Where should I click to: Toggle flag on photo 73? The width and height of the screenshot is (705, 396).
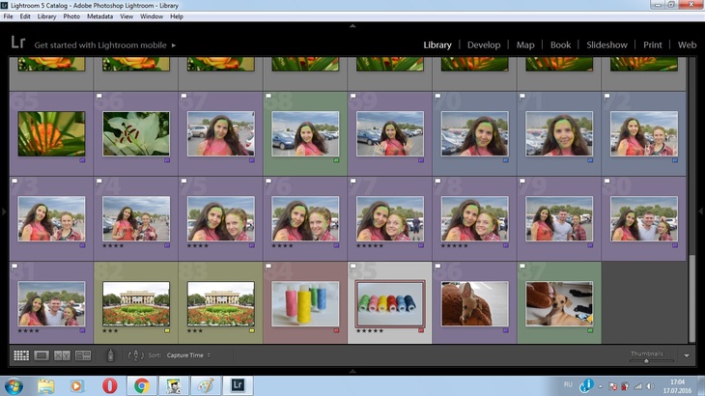[14, 182]
